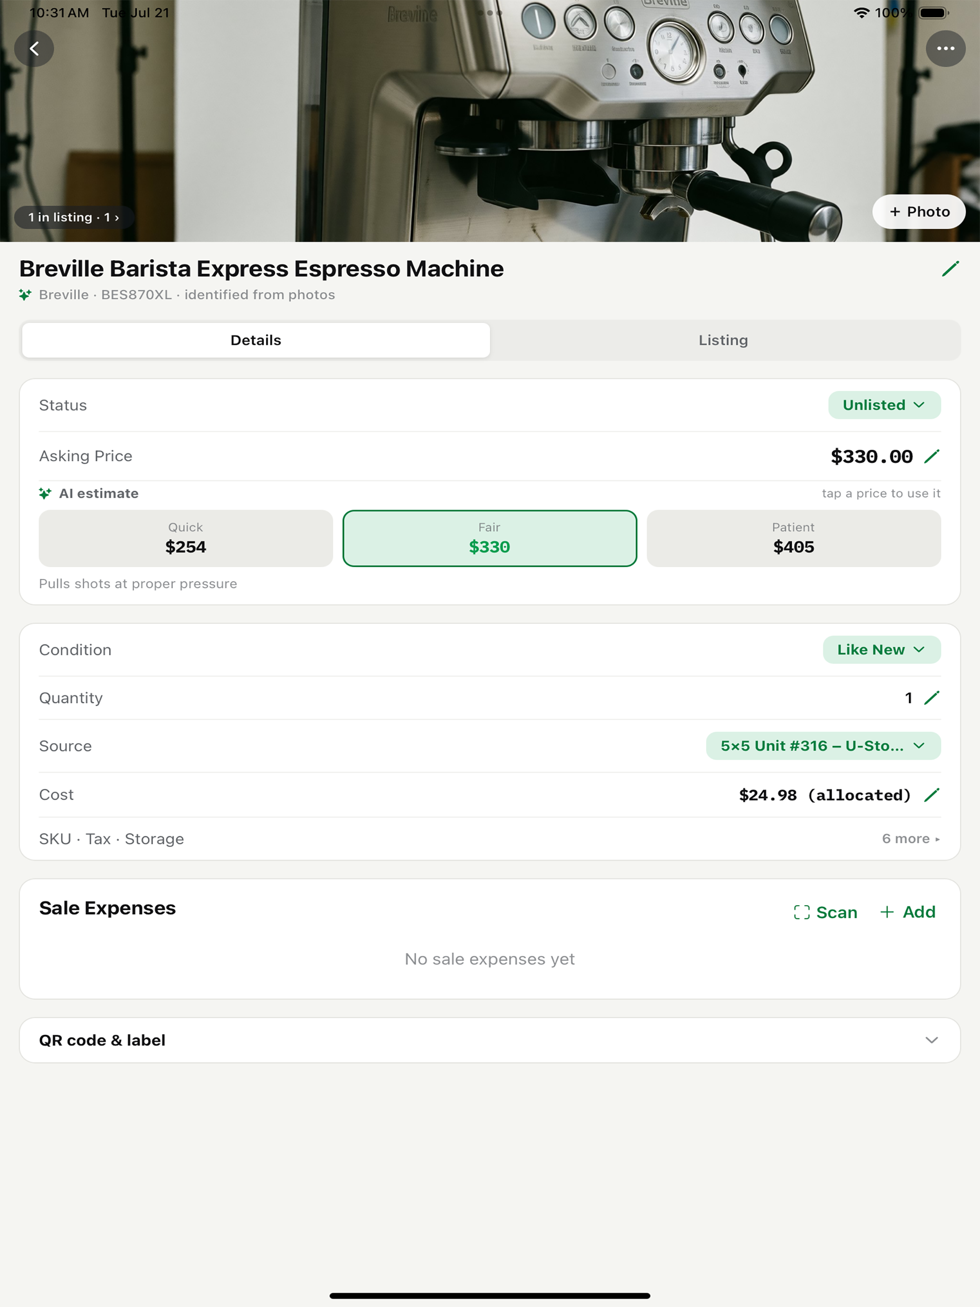Edit the asking price pencil icon

tap(932, 456)
